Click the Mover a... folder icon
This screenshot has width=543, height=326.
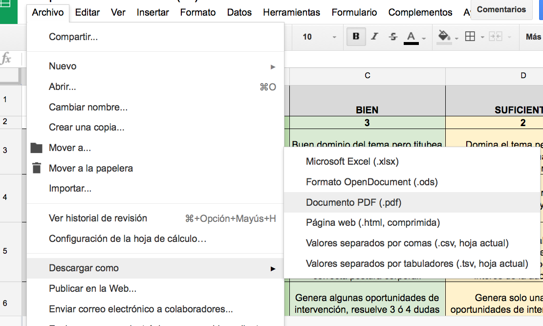(36, 148)
